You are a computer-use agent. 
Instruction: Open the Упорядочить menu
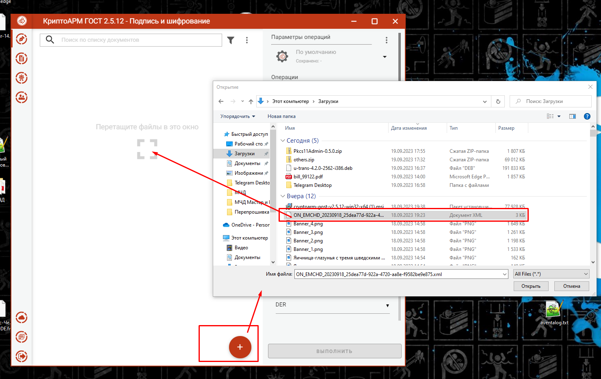tap(238, 116)
